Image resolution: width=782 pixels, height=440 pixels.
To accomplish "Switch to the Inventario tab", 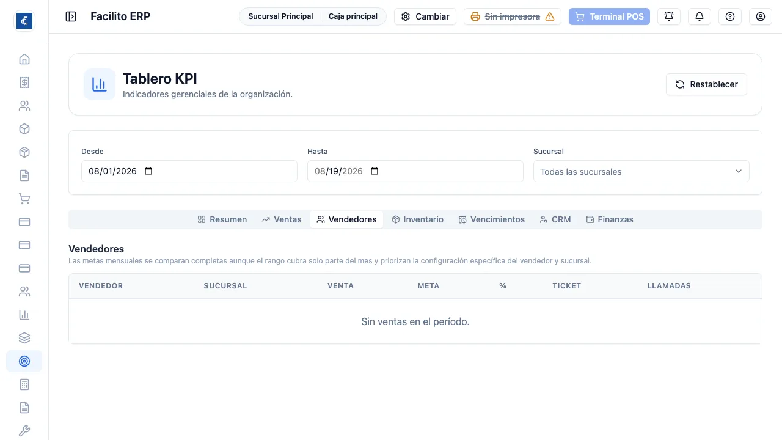I will [418, 219].
